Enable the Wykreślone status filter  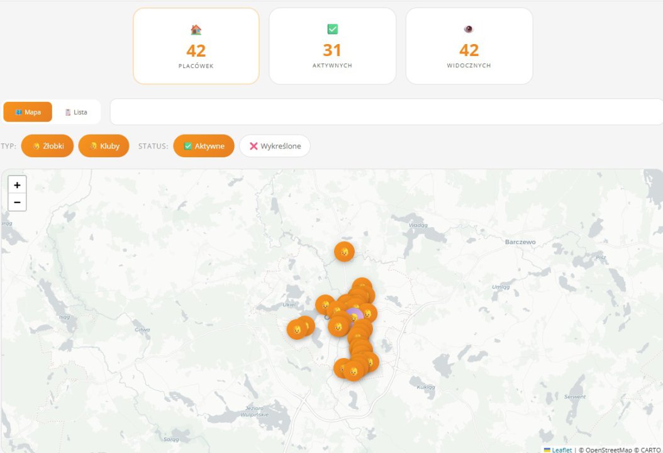point(275,146)
